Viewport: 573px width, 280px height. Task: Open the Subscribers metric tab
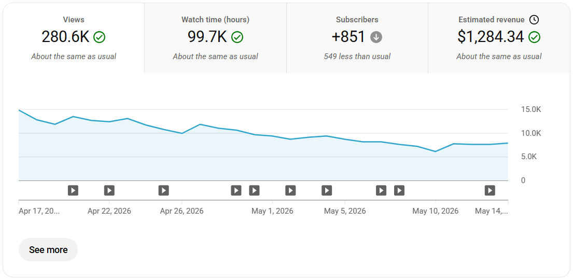click(x=357, y=38)
